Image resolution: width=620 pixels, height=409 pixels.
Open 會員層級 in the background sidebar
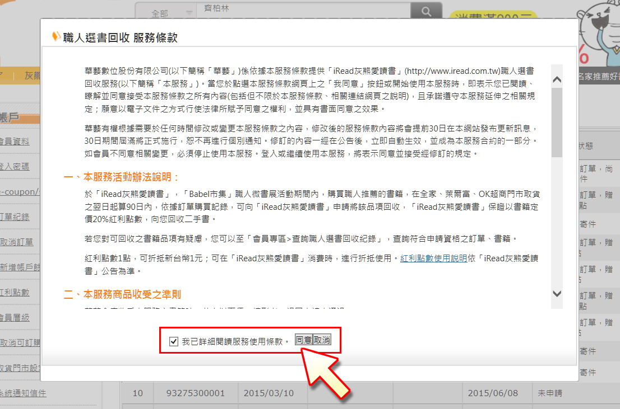[15, 318]
